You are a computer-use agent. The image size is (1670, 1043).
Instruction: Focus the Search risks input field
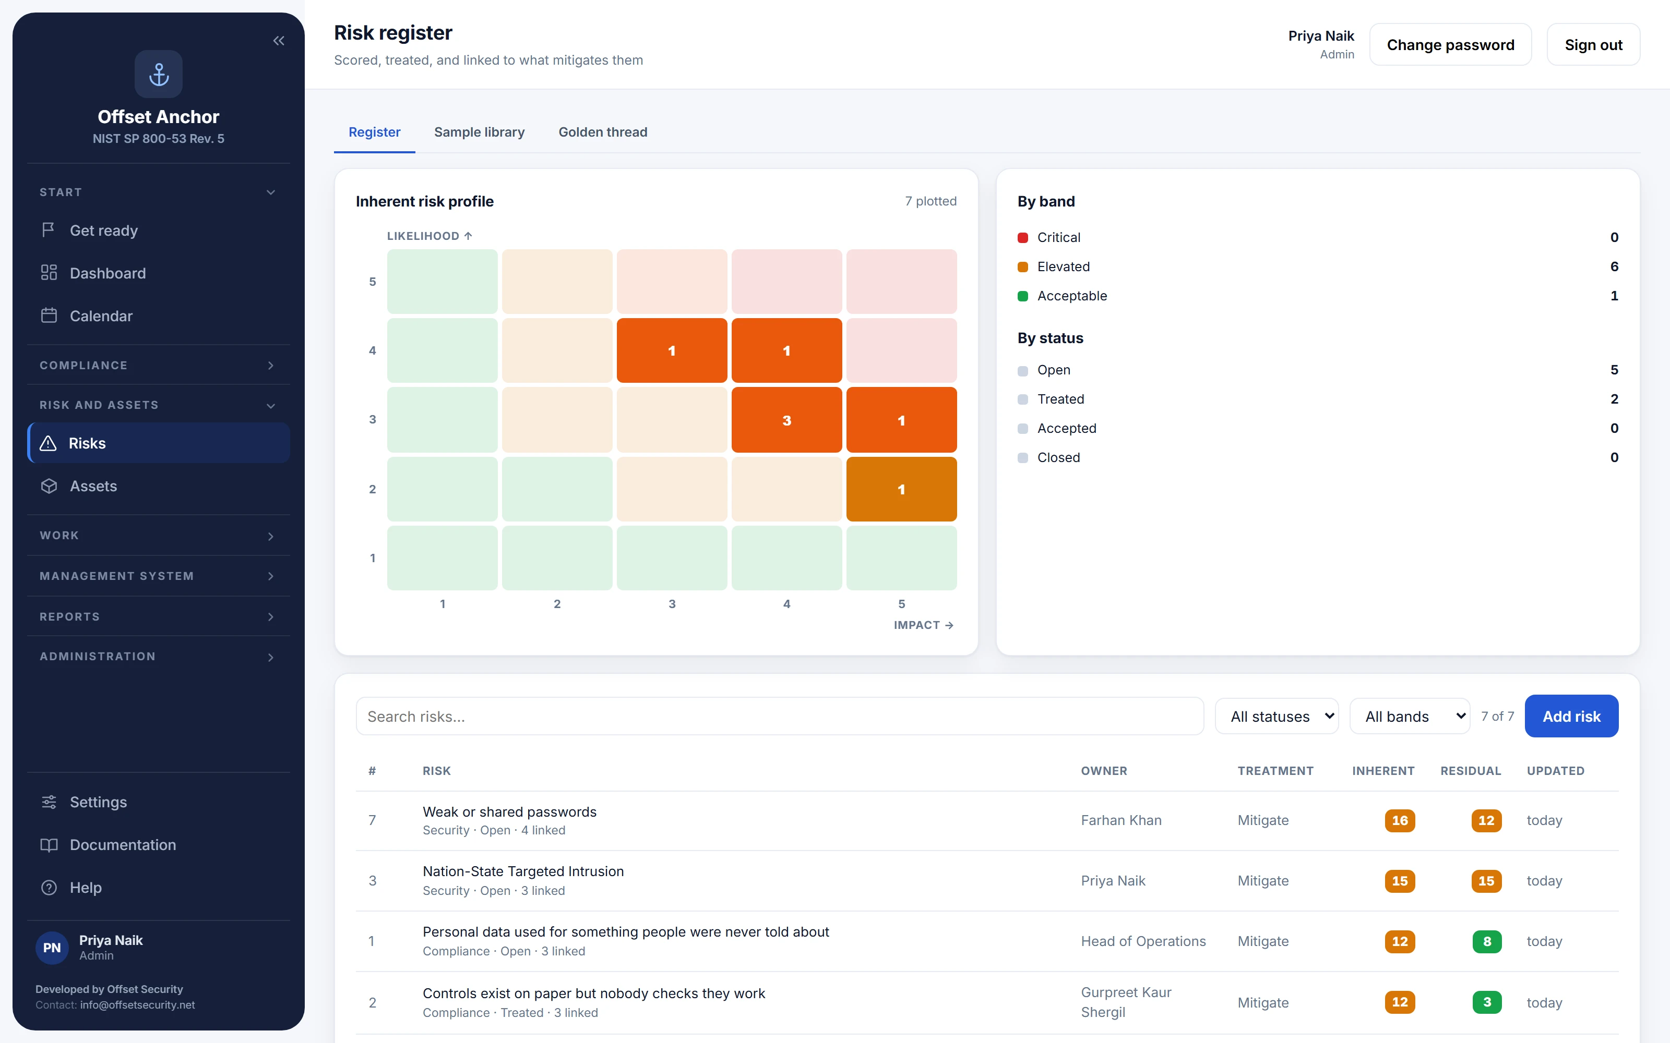coord(779,716)
